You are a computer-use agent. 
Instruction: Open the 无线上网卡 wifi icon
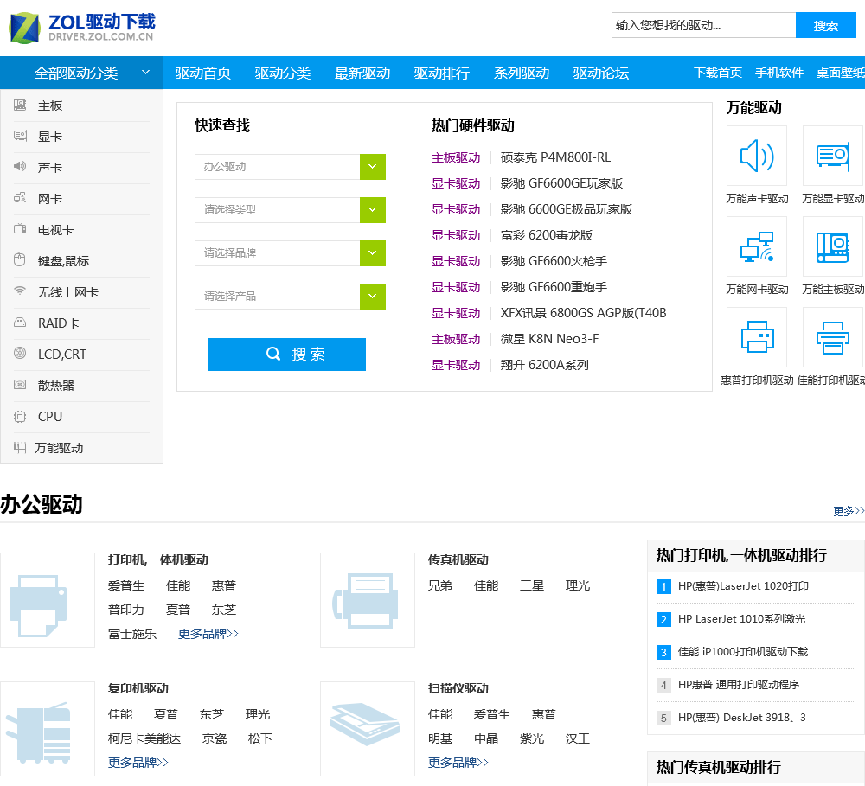coord(20,291)
